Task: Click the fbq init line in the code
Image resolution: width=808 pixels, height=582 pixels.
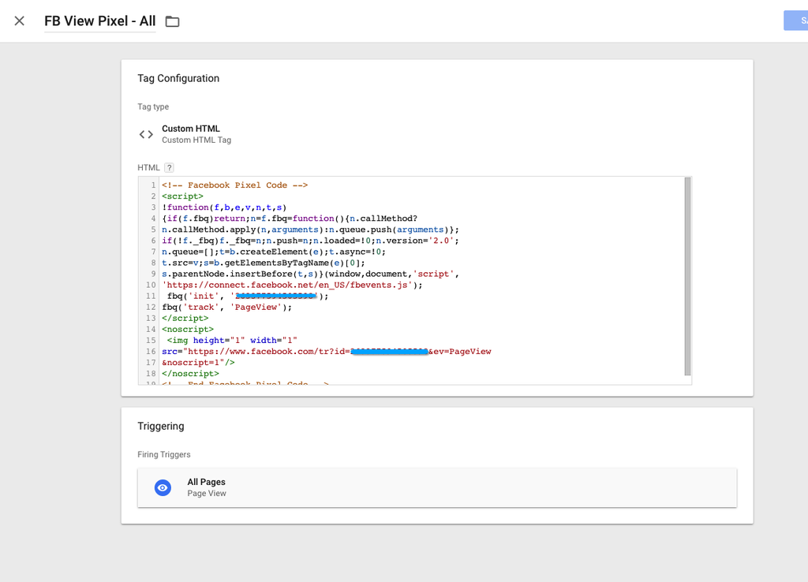Action: click(x=247, y=297)
